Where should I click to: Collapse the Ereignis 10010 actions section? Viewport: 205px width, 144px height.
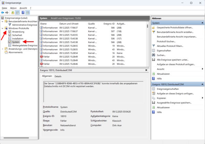pyautogui.click(x=202, y=84)
